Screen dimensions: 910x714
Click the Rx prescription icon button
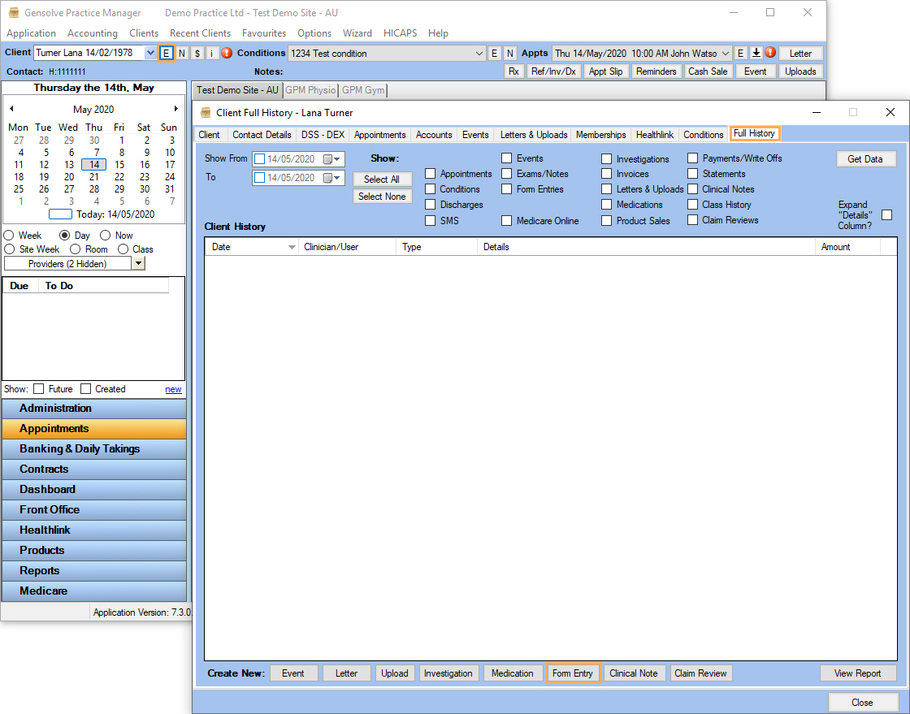click(x=515, y=71)
